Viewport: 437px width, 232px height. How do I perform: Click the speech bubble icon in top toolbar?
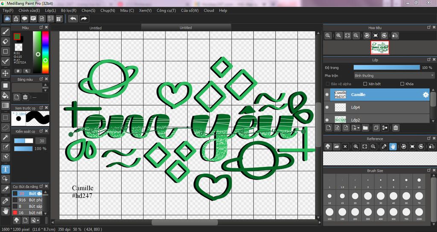(x=24, y=19)
